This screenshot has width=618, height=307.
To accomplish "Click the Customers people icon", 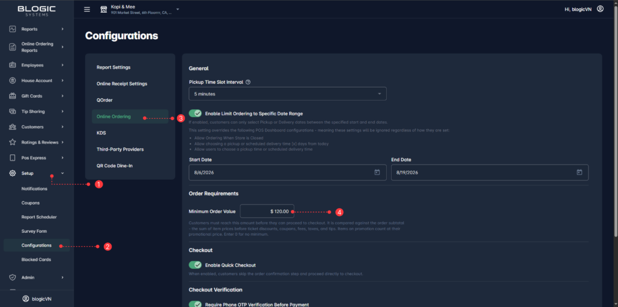I will coord(13,127).
